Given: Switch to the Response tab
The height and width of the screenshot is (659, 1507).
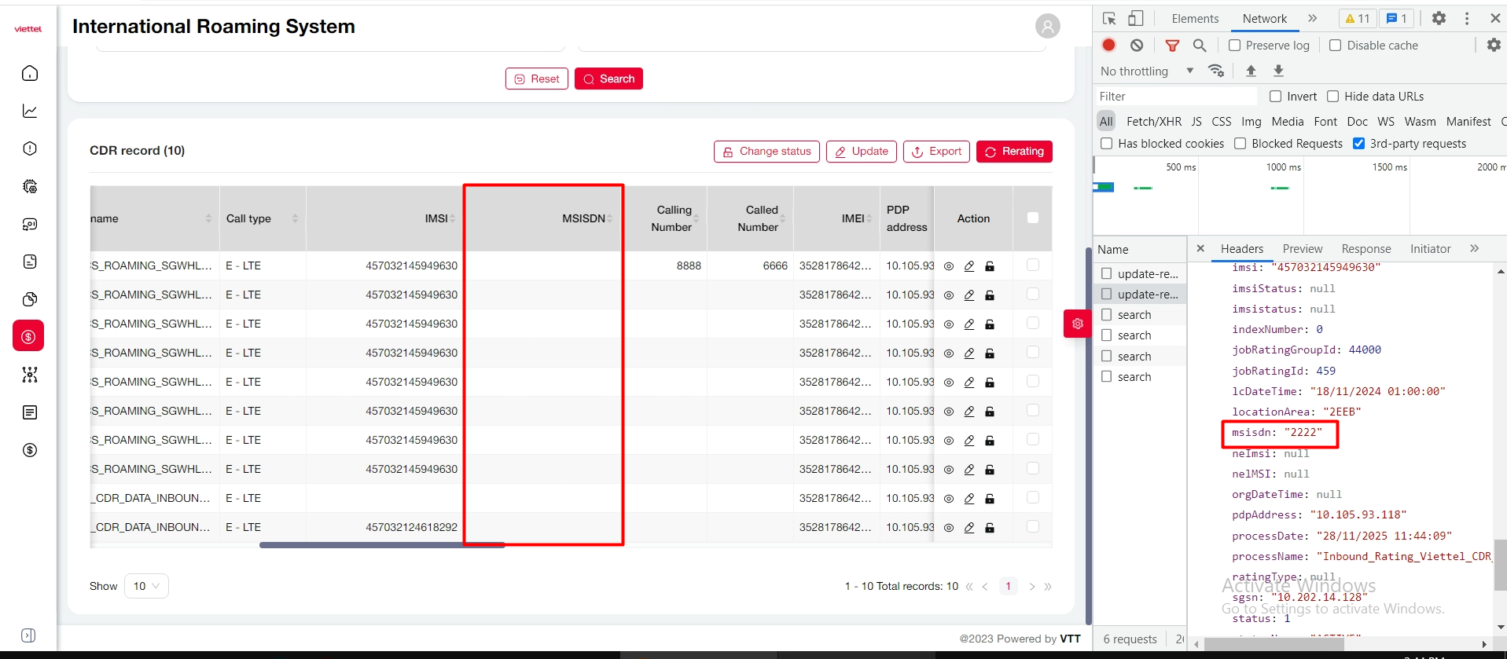Looking at the screenshot, I should pos(1365,249).
